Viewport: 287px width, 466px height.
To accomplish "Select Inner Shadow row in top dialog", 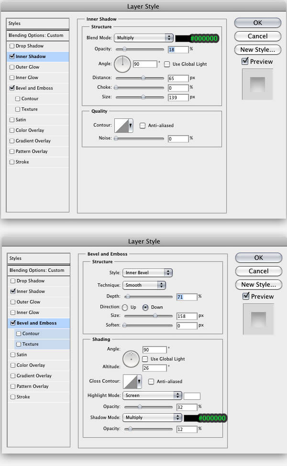I will (38, 57).
